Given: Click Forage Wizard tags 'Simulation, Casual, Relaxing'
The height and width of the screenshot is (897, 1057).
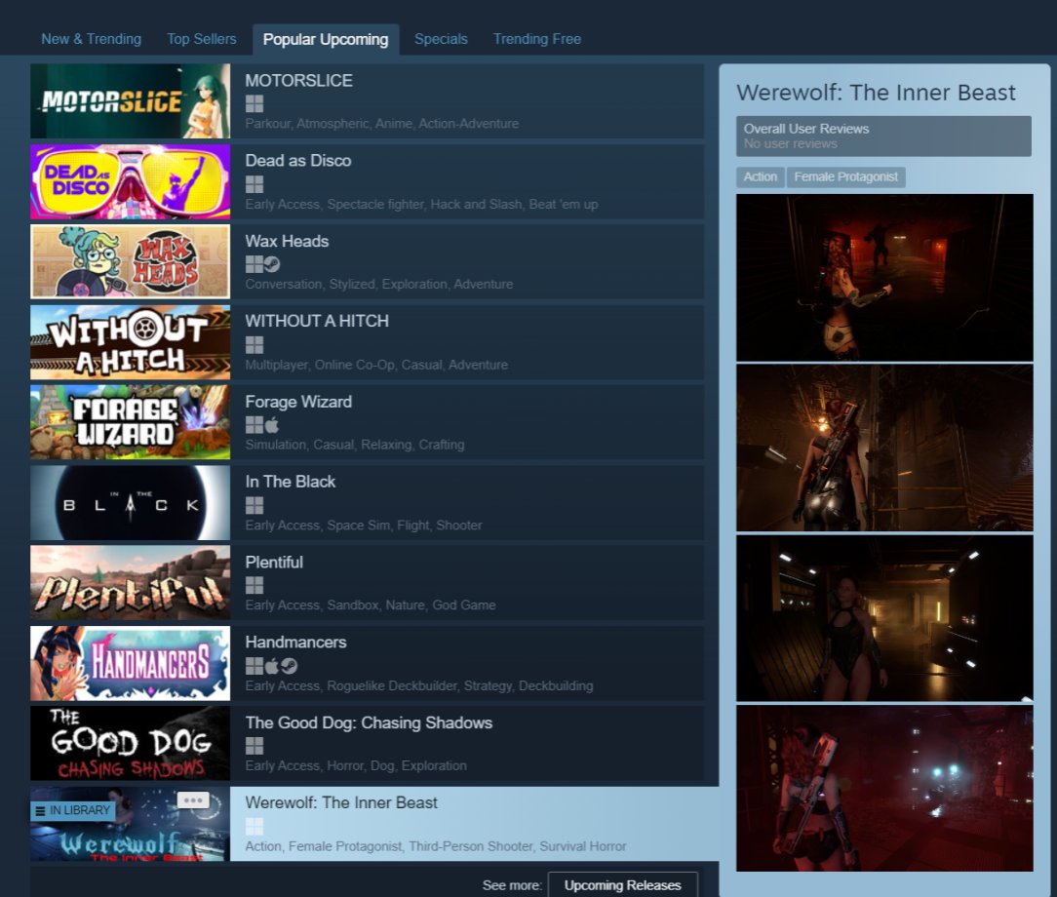Looking at the screenshot, I should pyautogui.click(x=329, y=445).
